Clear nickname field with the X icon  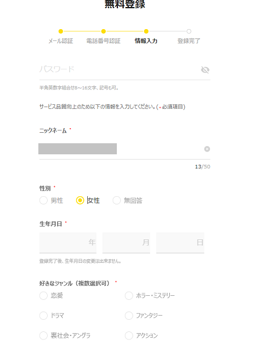(207, 149)
